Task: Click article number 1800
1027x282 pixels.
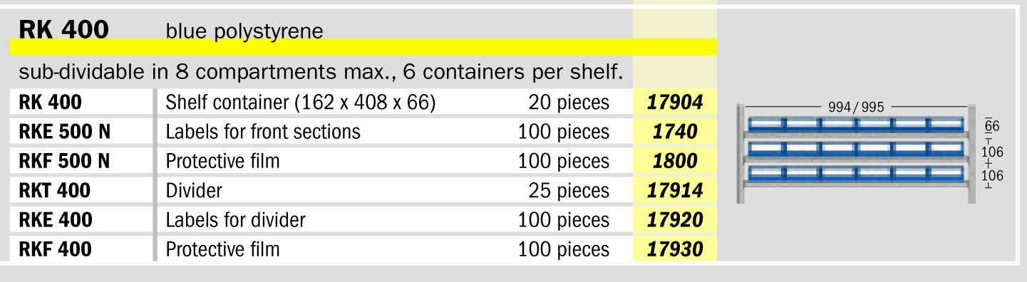Action: tap(674, 161)
